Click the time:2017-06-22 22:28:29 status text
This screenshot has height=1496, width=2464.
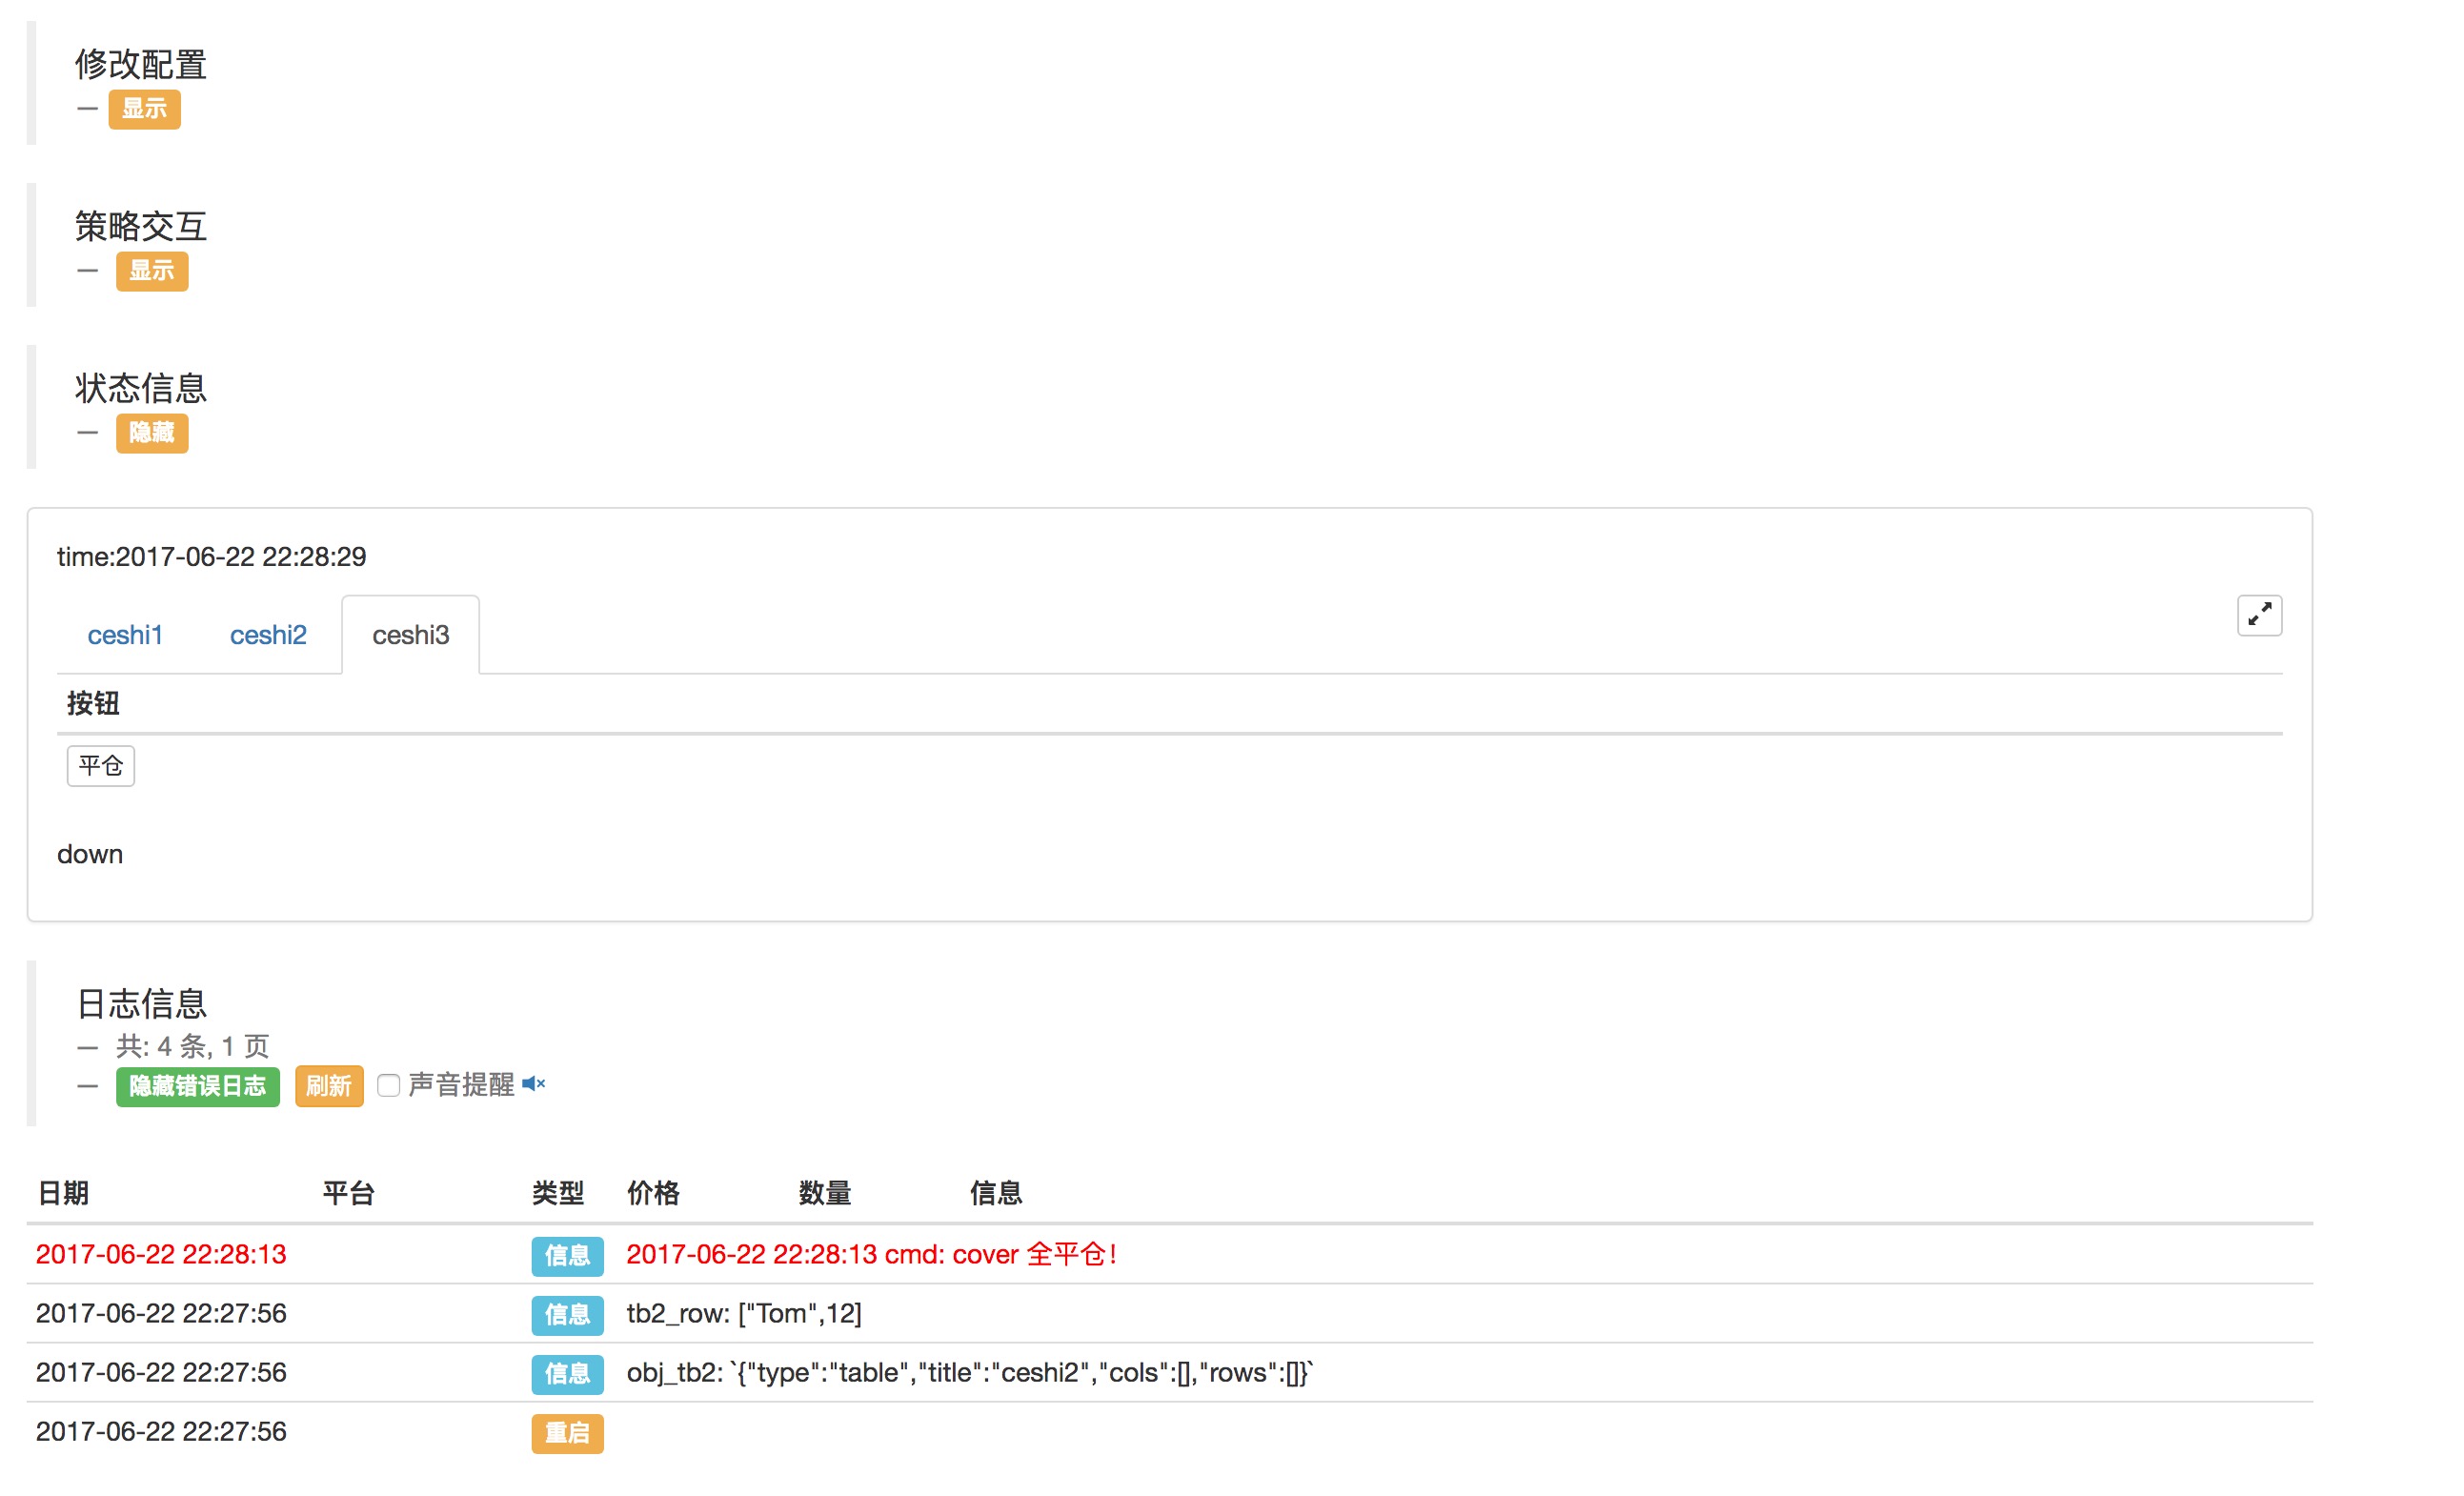click(211, 556)
